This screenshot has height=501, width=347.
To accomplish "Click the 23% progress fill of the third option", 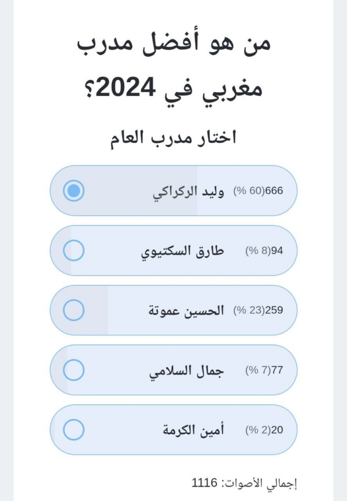I will tap(95, 310).
